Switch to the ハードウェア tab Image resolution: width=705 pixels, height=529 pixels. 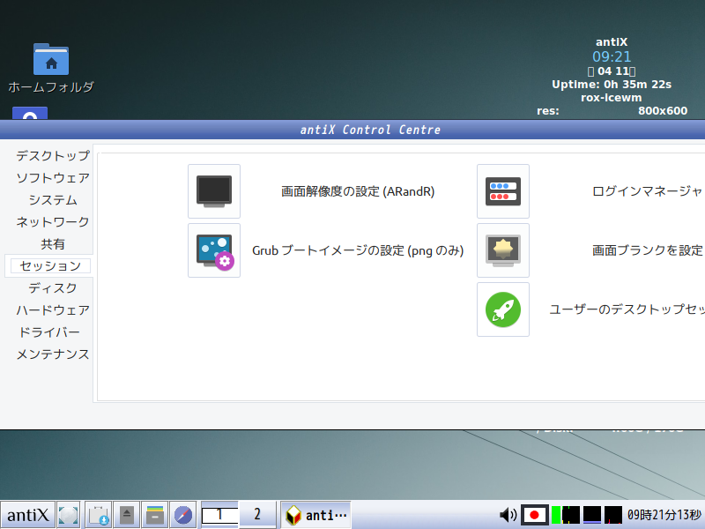point(53,310)
